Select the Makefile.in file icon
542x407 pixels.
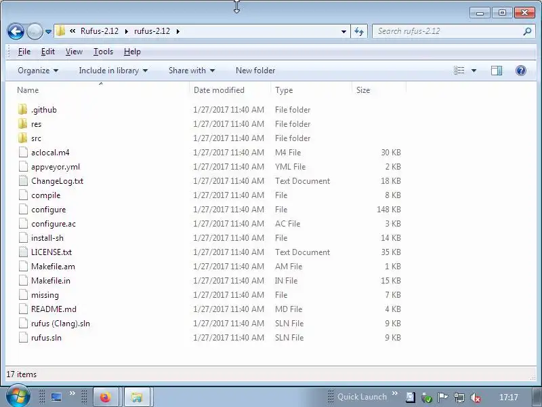23,280
